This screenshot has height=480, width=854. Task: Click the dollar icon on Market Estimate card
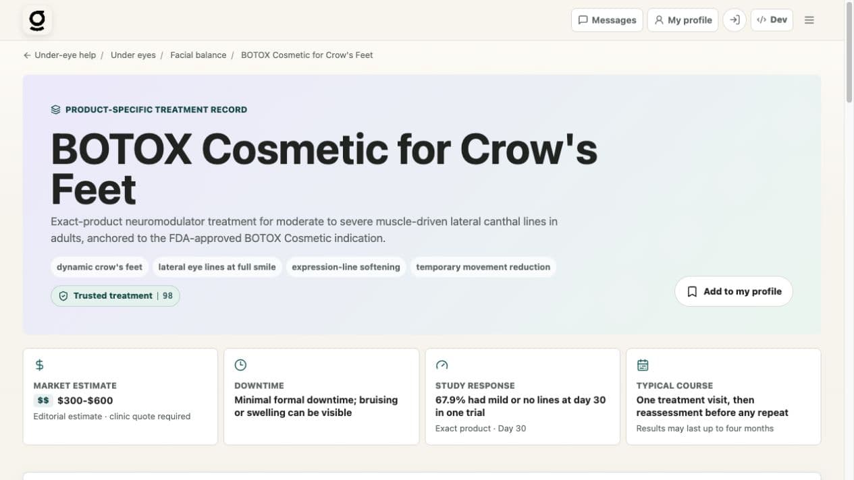pyautogui.click(x=39, y=365)
